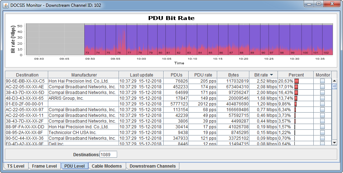Image resolution: width=343 pixels, height=173 pixels.
Task: Enable Monitor for AC-22-05-XX-XX-97 row
Action: pos(322,110)
